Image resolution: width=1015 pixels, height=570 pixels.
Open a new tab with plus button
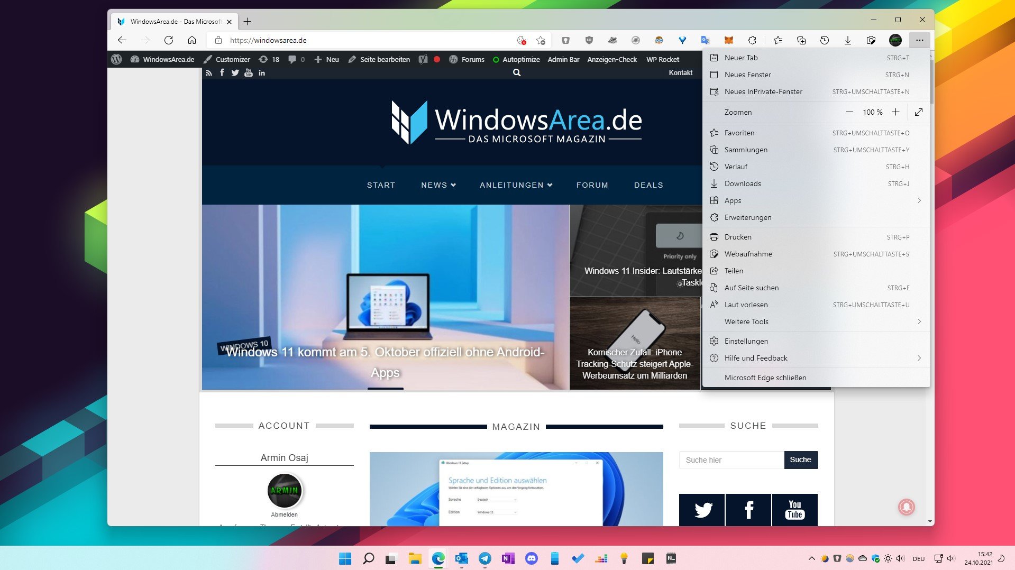247,22
